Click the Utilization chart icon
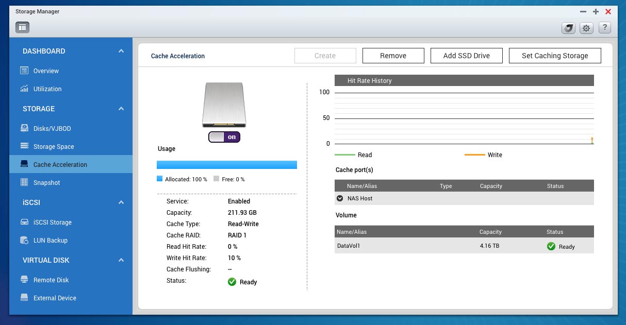626x325 pixels. click(24, 89)
